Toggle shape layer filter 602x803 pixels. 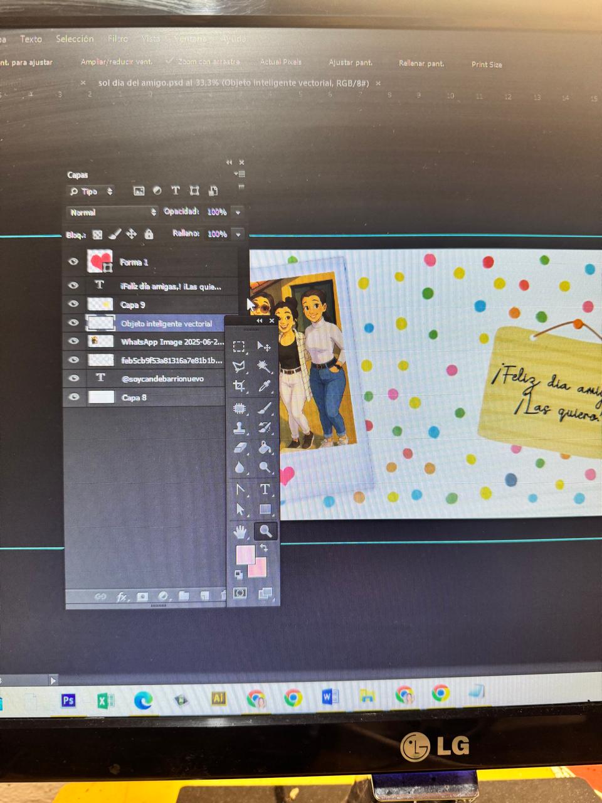pos(194,190)
